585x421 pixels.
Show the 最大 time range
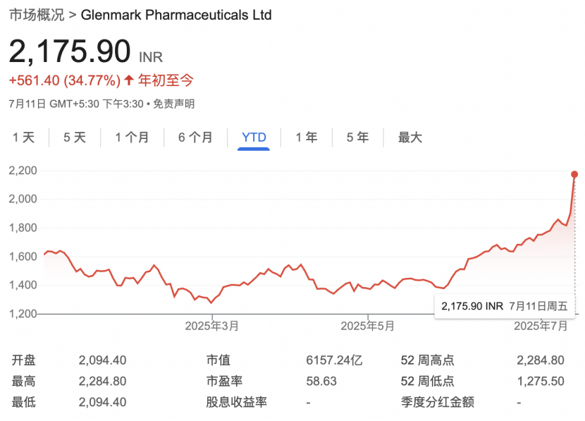click(409, 138)
